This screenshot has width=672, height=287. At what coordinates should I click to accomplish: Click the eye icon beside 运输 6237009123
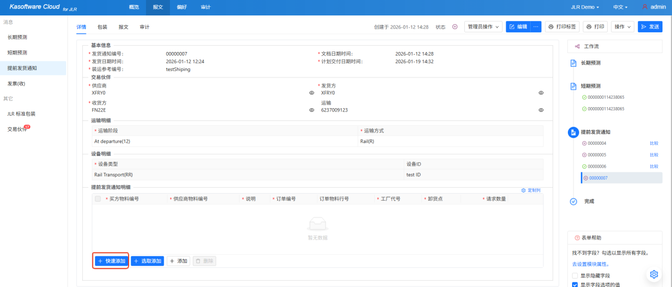pos(541,110)
